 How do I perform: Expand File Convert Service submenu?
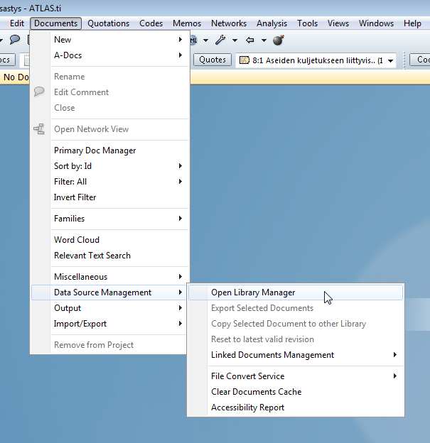296,376
